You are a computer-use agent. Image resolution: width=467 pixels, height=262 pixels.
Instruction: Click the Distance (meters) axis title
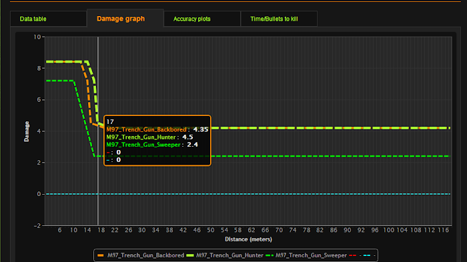point(248,239)
